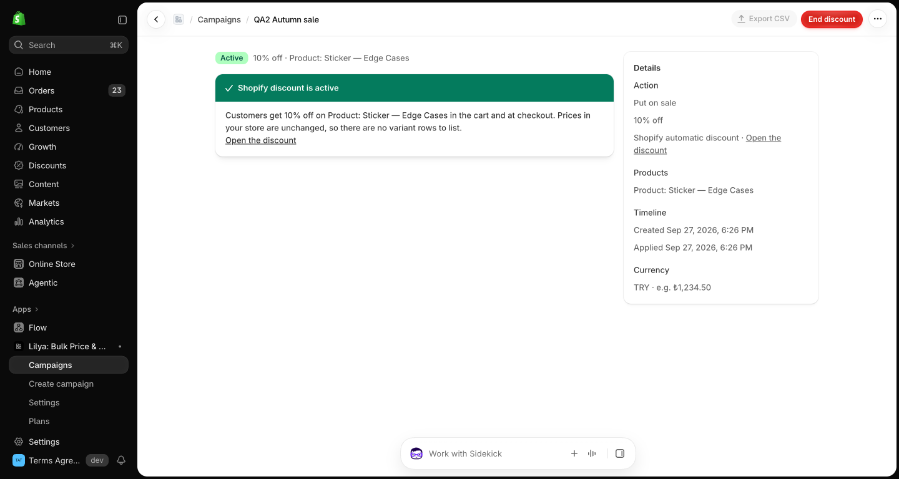
Task: Click the pin dot next to Lilya app
Action: click(120, 346)
